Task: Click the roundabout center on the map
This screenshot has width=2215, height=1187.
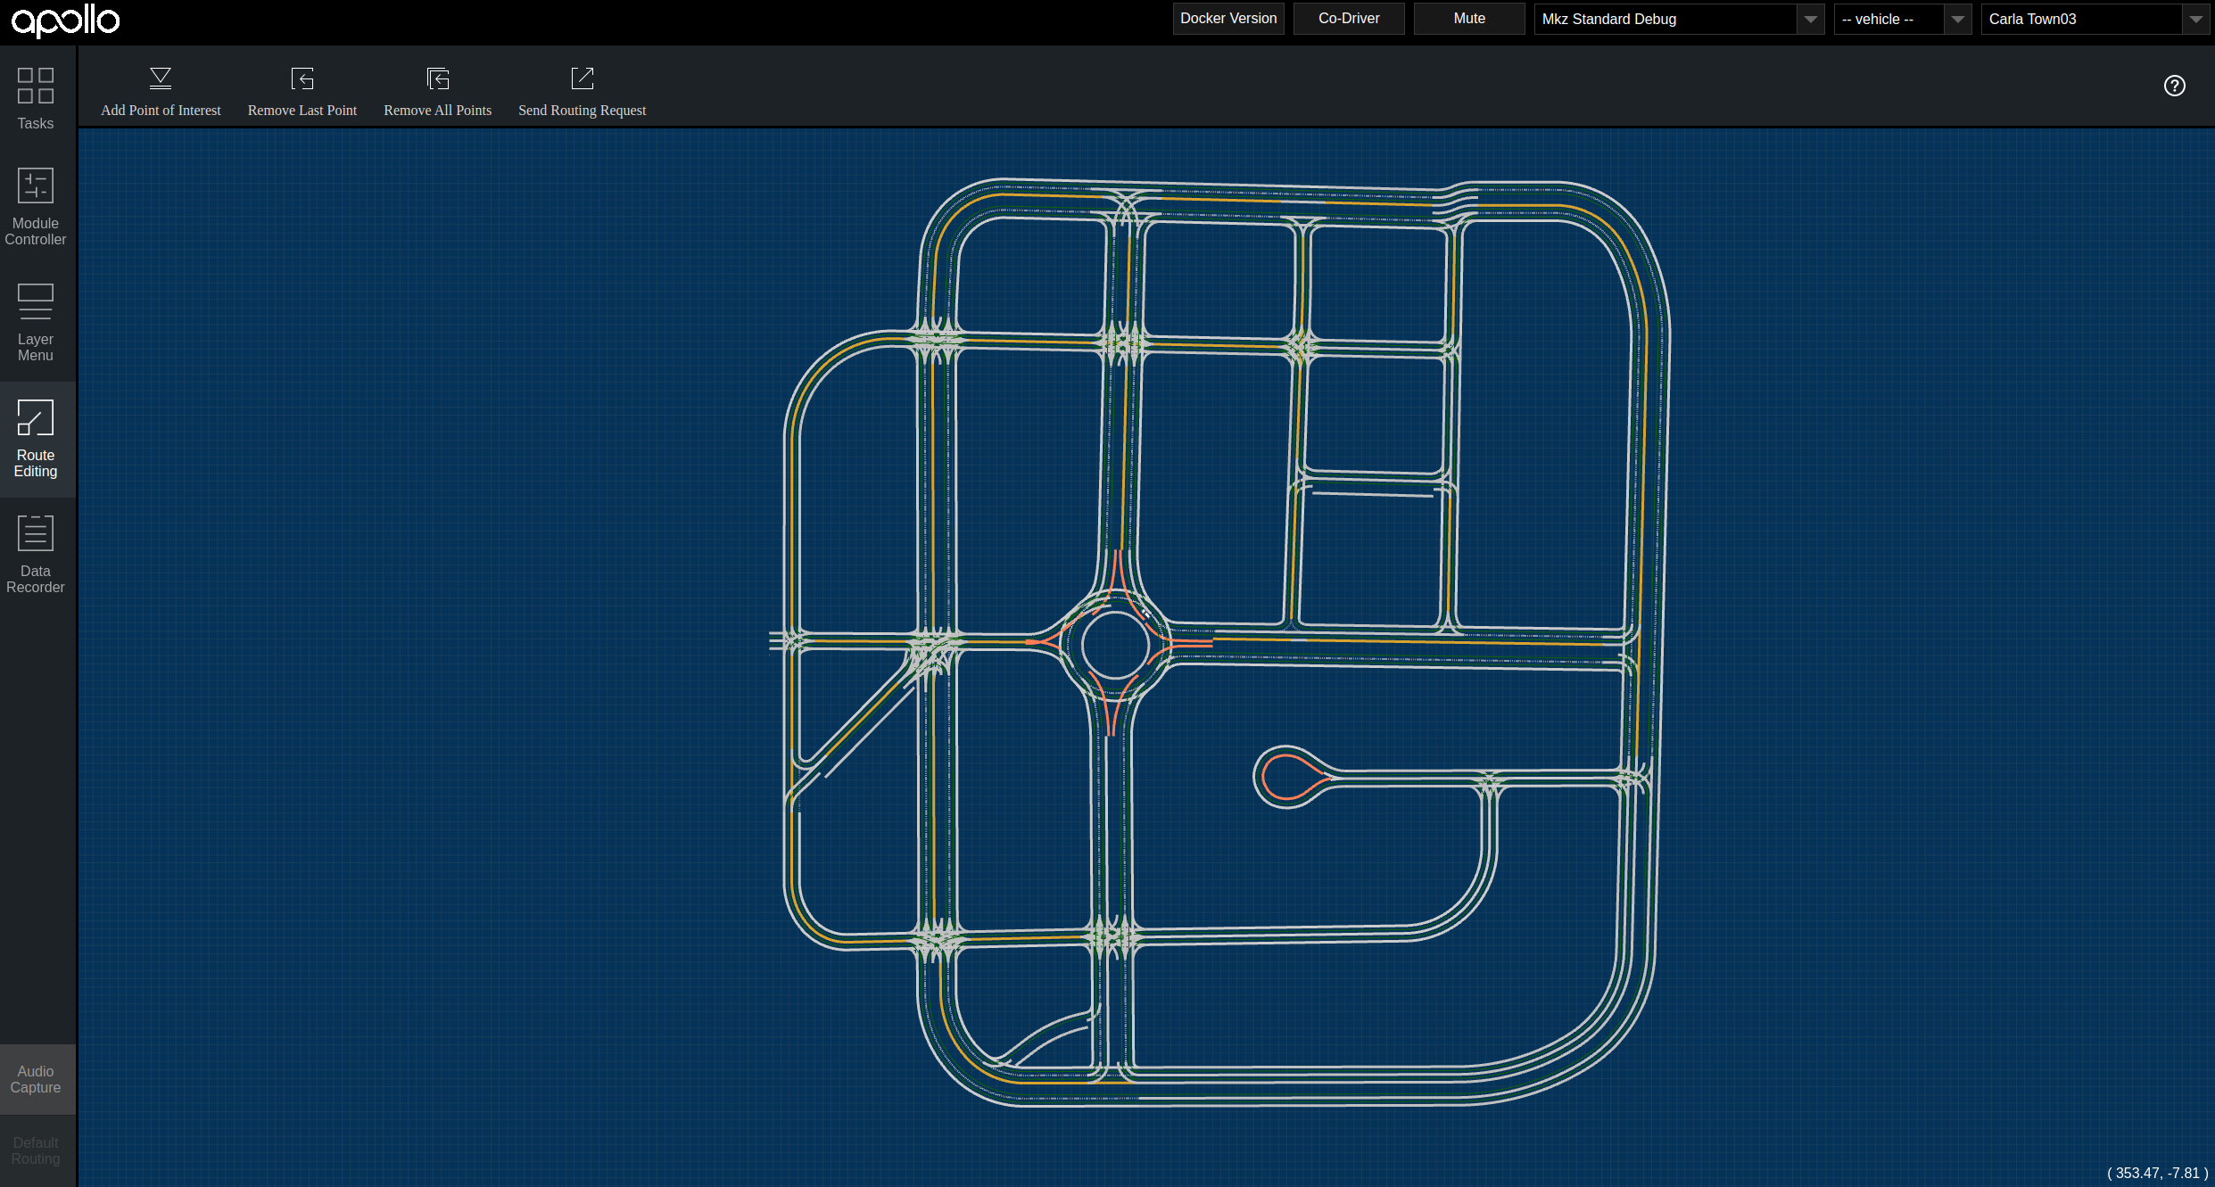Action: [x=1114, y=645]
